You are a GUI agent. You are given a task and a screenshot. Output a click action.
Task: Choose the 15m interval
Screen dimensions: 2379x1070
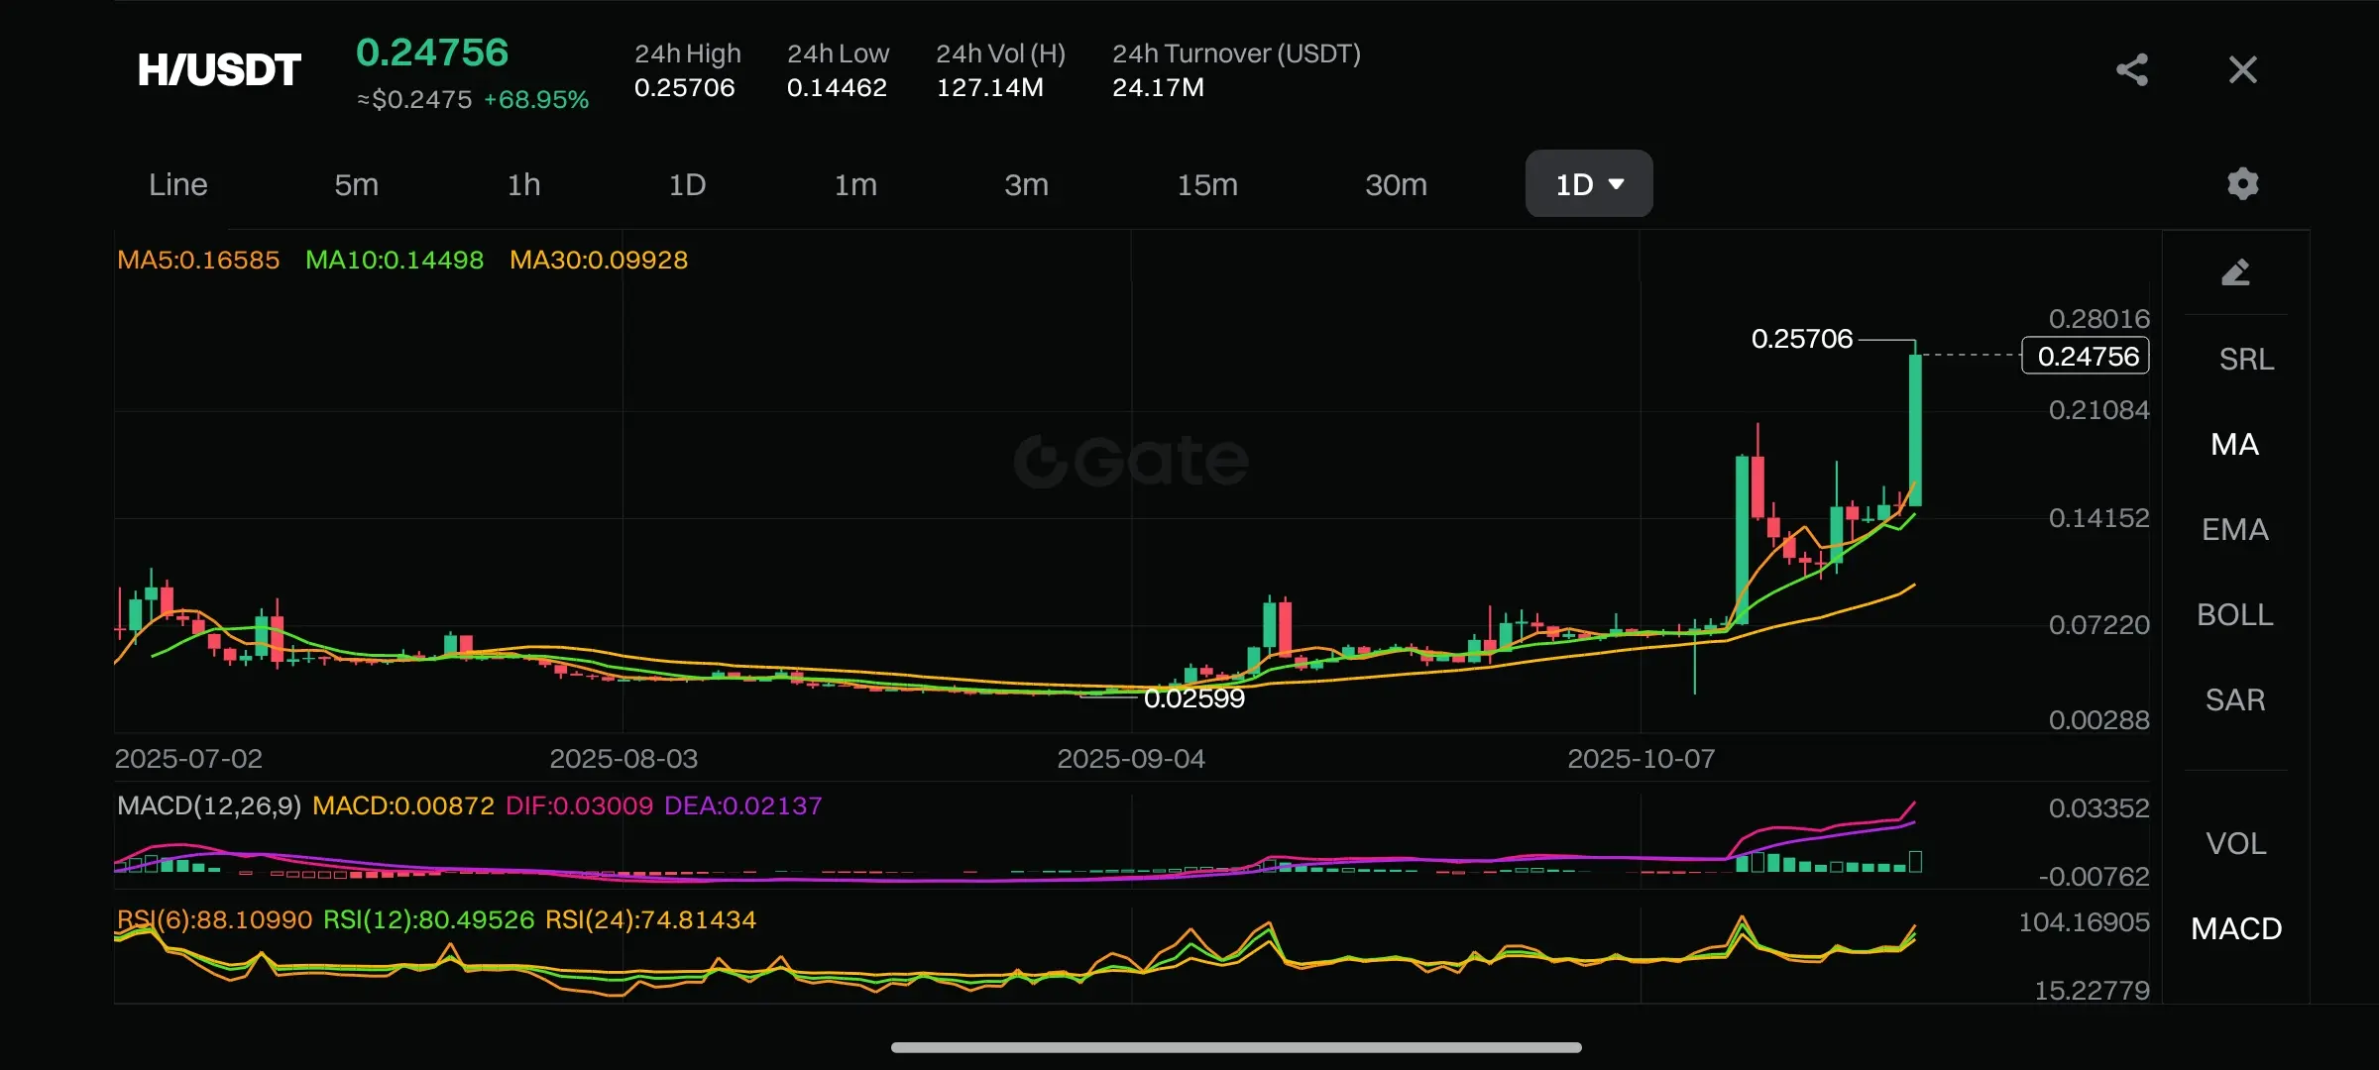coord(1206,184)
